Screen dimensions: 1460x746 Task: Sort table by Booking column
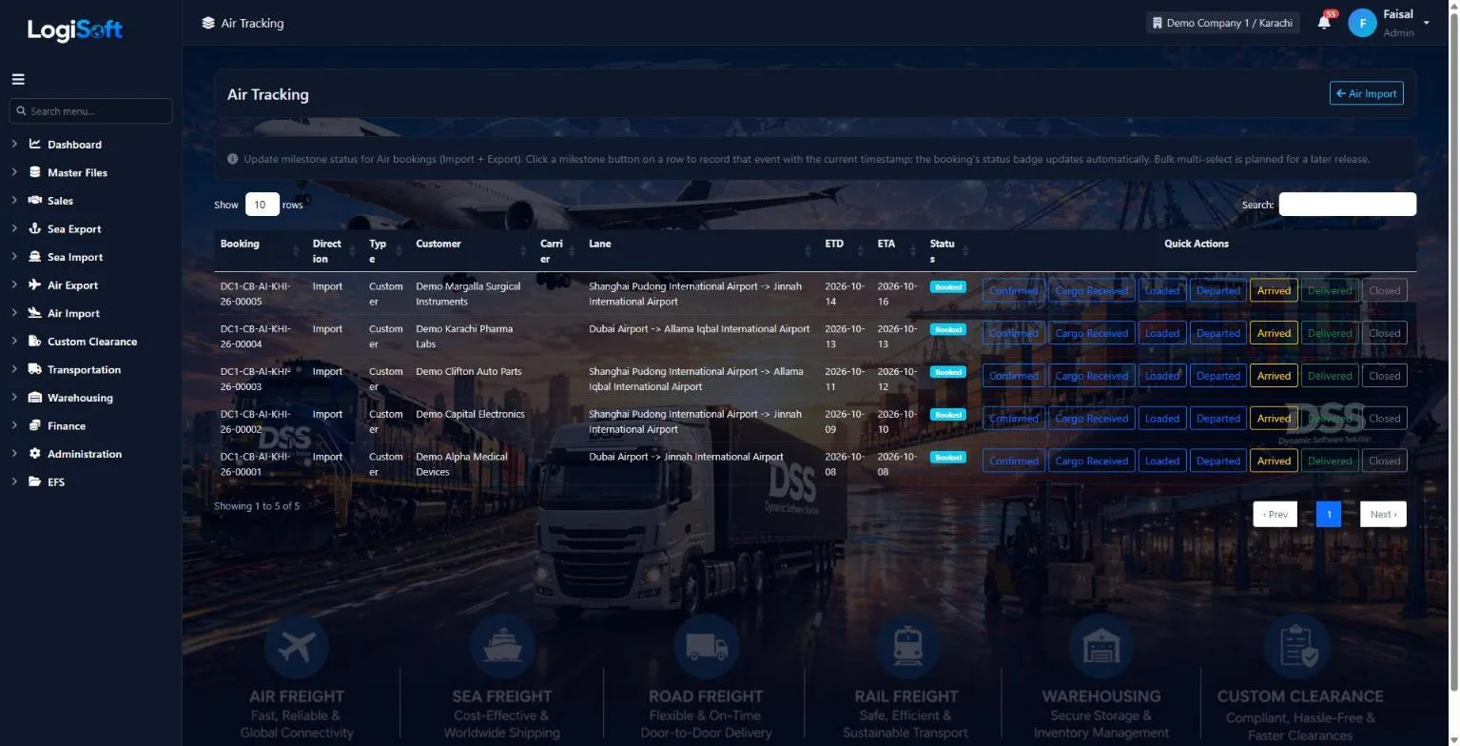(x=260, y=250)
